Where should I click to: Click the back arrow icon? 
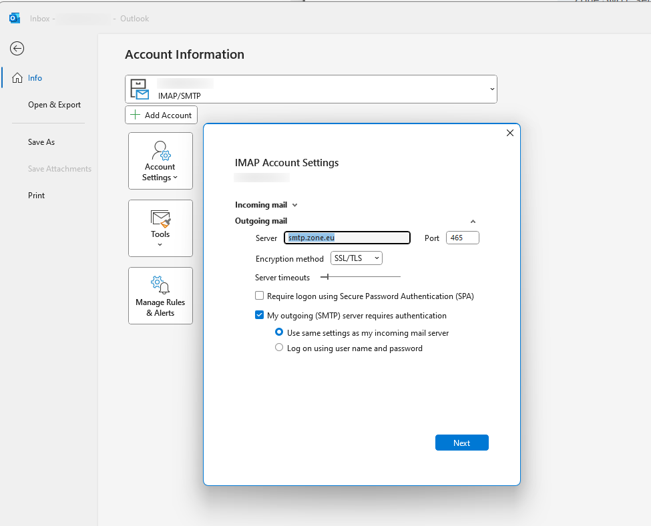click(17, 48)
